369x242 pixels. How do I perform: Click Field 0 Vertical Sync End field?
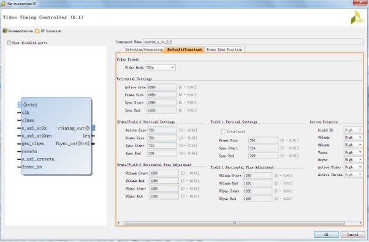click(162, 153)
